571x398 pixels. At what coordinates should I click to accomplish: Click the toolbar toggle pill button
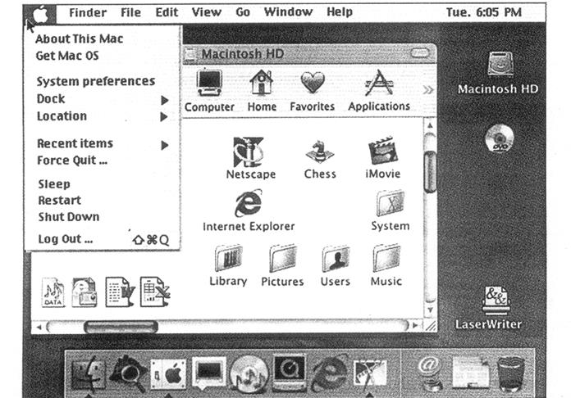point(419,53)
